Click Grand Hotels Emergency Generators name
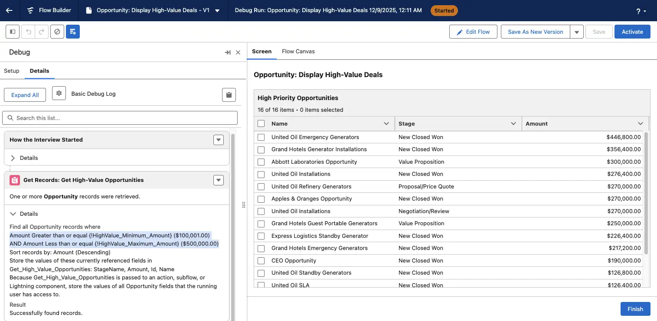The image size is (657, 321). [x=320, y=248]
